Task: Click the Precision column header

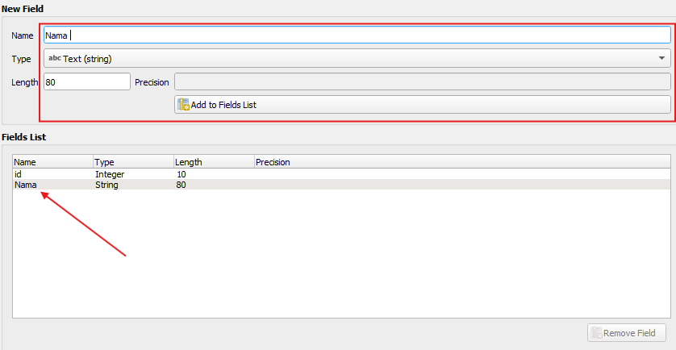Action: pyautogui.click(x=462, y=162)
